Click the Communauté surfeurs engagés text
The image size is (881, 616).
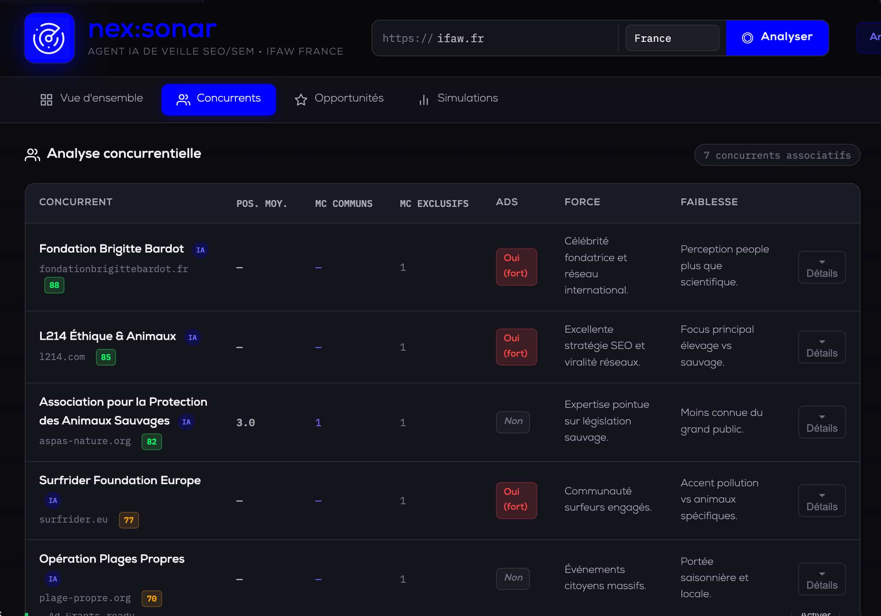(x=608, y=499)
